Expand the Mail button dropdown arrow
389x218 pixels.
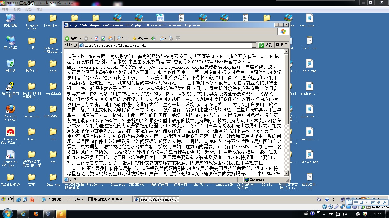click(166, 38)
